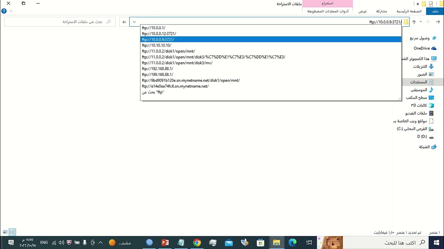Open Explorer help with the question mark
Screen dimensions: 444x249
coord(4,11)
